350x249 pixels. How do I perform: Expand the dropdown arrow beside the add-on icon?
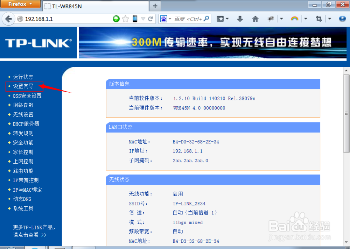click(281, 19)
